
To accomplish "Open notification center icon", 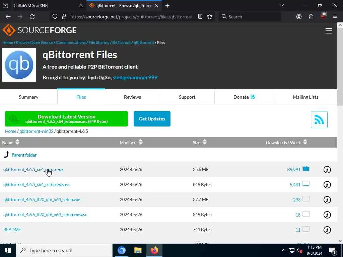I will pos(332,250).
